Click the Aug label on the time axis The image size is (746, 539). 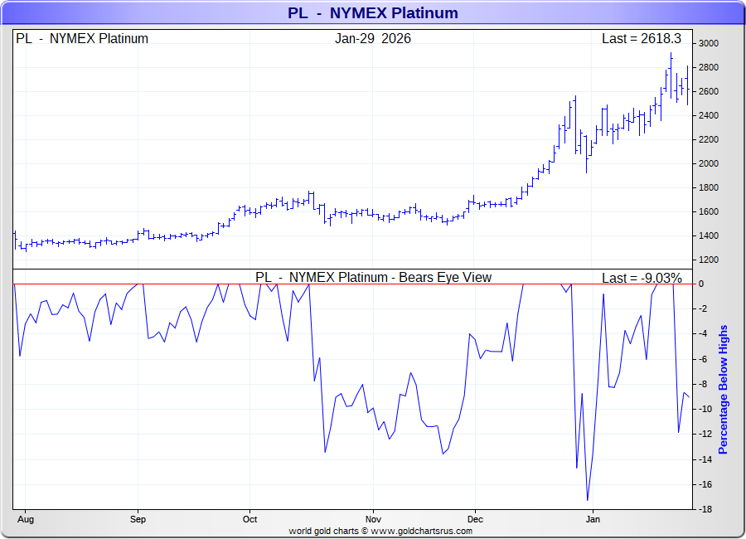click(25, 519)
